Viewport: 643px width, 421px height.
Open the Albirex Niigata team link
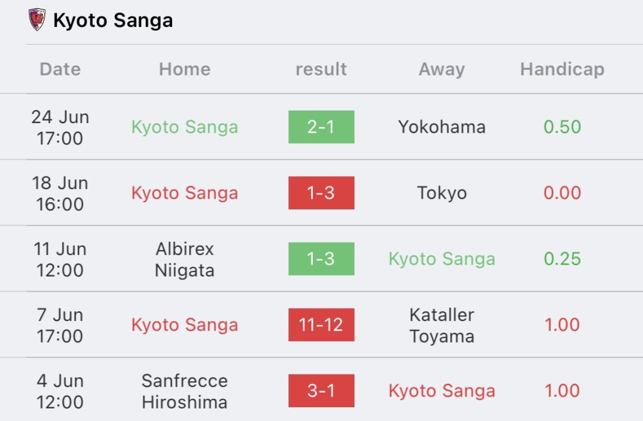click(x=185, y=260)
